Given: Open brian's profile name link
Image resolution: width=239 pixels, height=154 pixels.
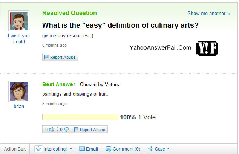Looking at the screenshot, I should [19, 106].
